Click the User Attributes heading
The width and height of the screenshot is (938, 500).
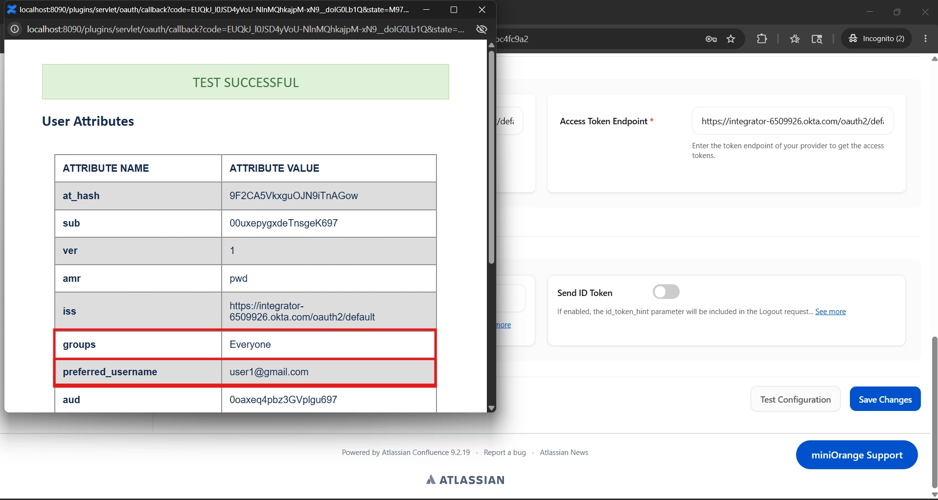(88, 121)
